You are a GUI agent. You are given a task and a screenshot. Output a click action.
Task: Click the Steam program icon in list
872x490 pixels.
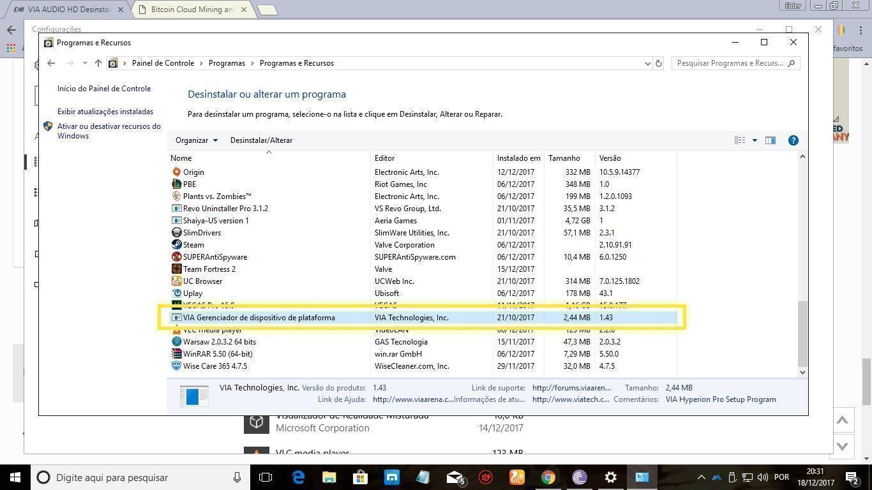177,244
